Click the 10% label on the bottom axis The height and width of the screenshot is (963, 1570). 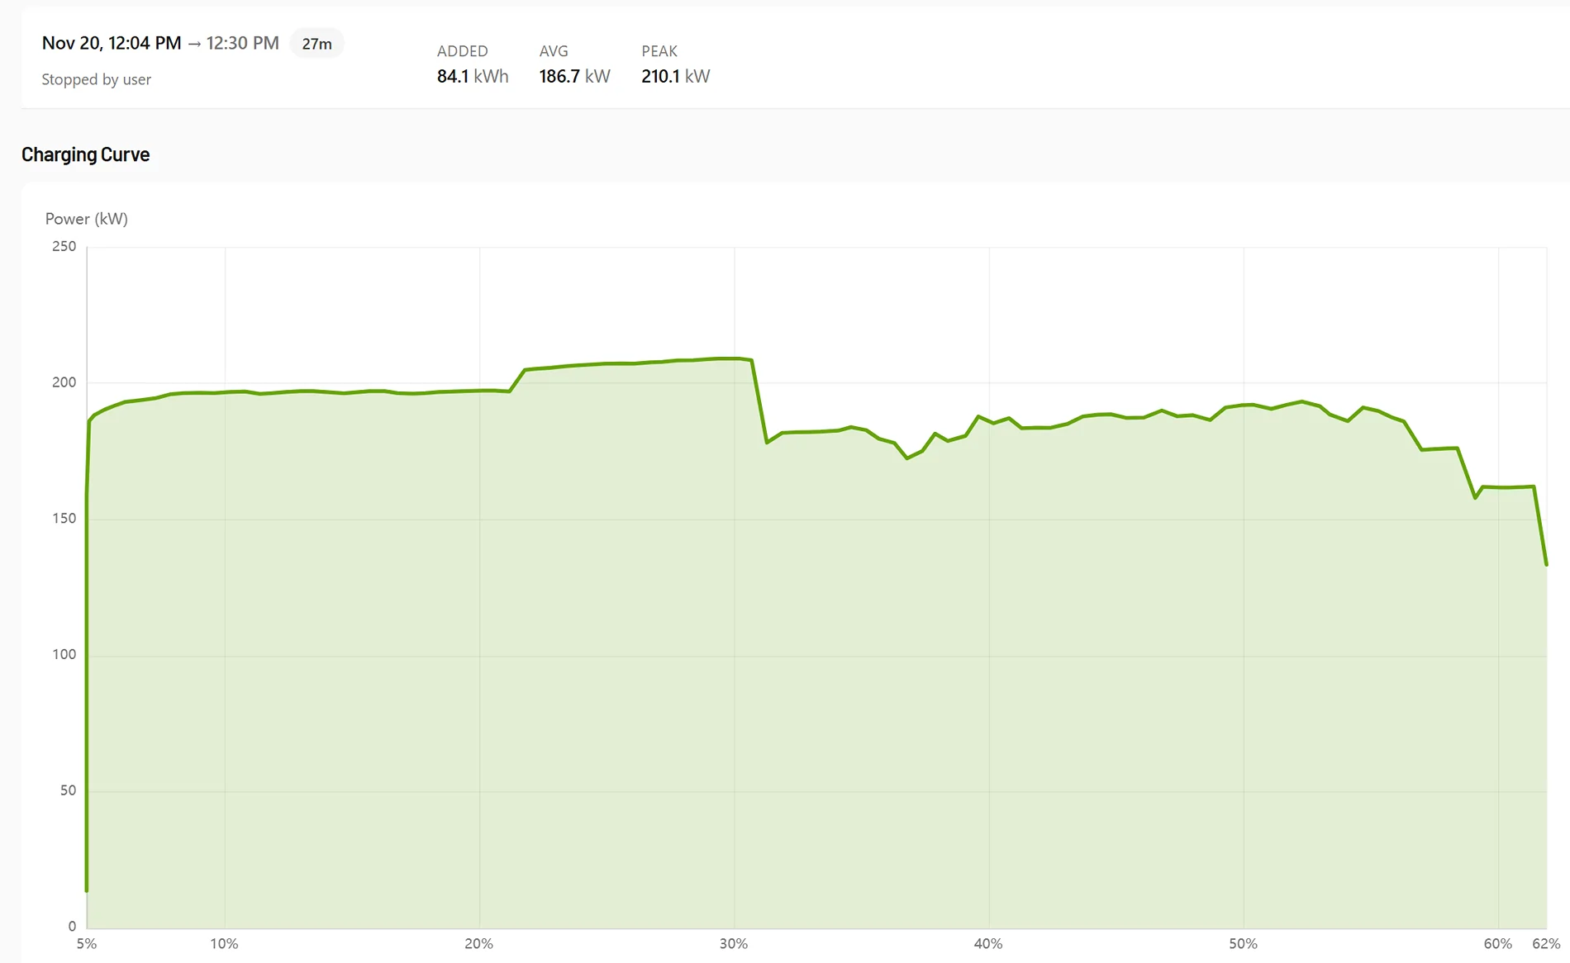224,943
